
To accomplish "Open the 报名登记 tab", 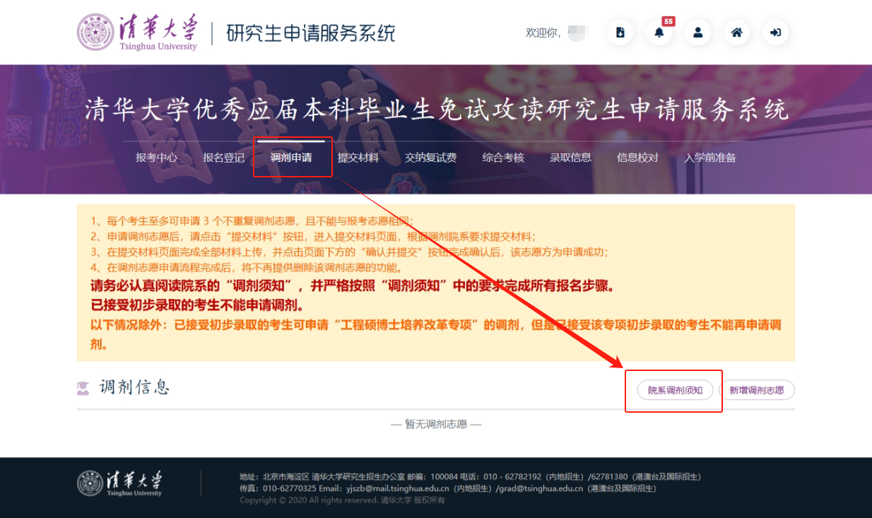I will tap(223, 158).
